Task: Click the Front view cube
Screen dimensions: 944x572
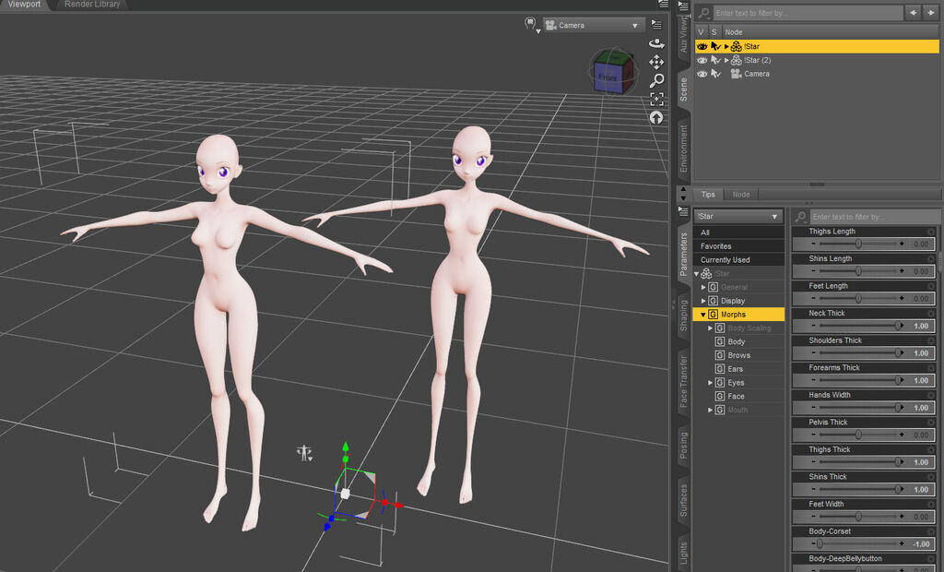Action: point(608,78)
